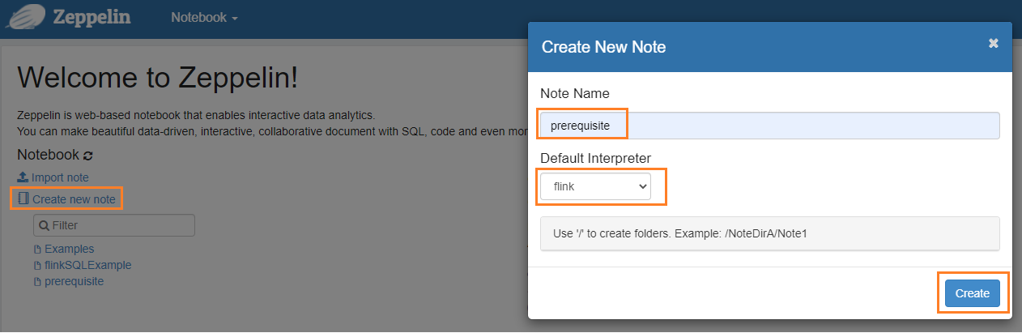
Task: Refresh the Notebook list with reload icon
Action: pos(88,155)
